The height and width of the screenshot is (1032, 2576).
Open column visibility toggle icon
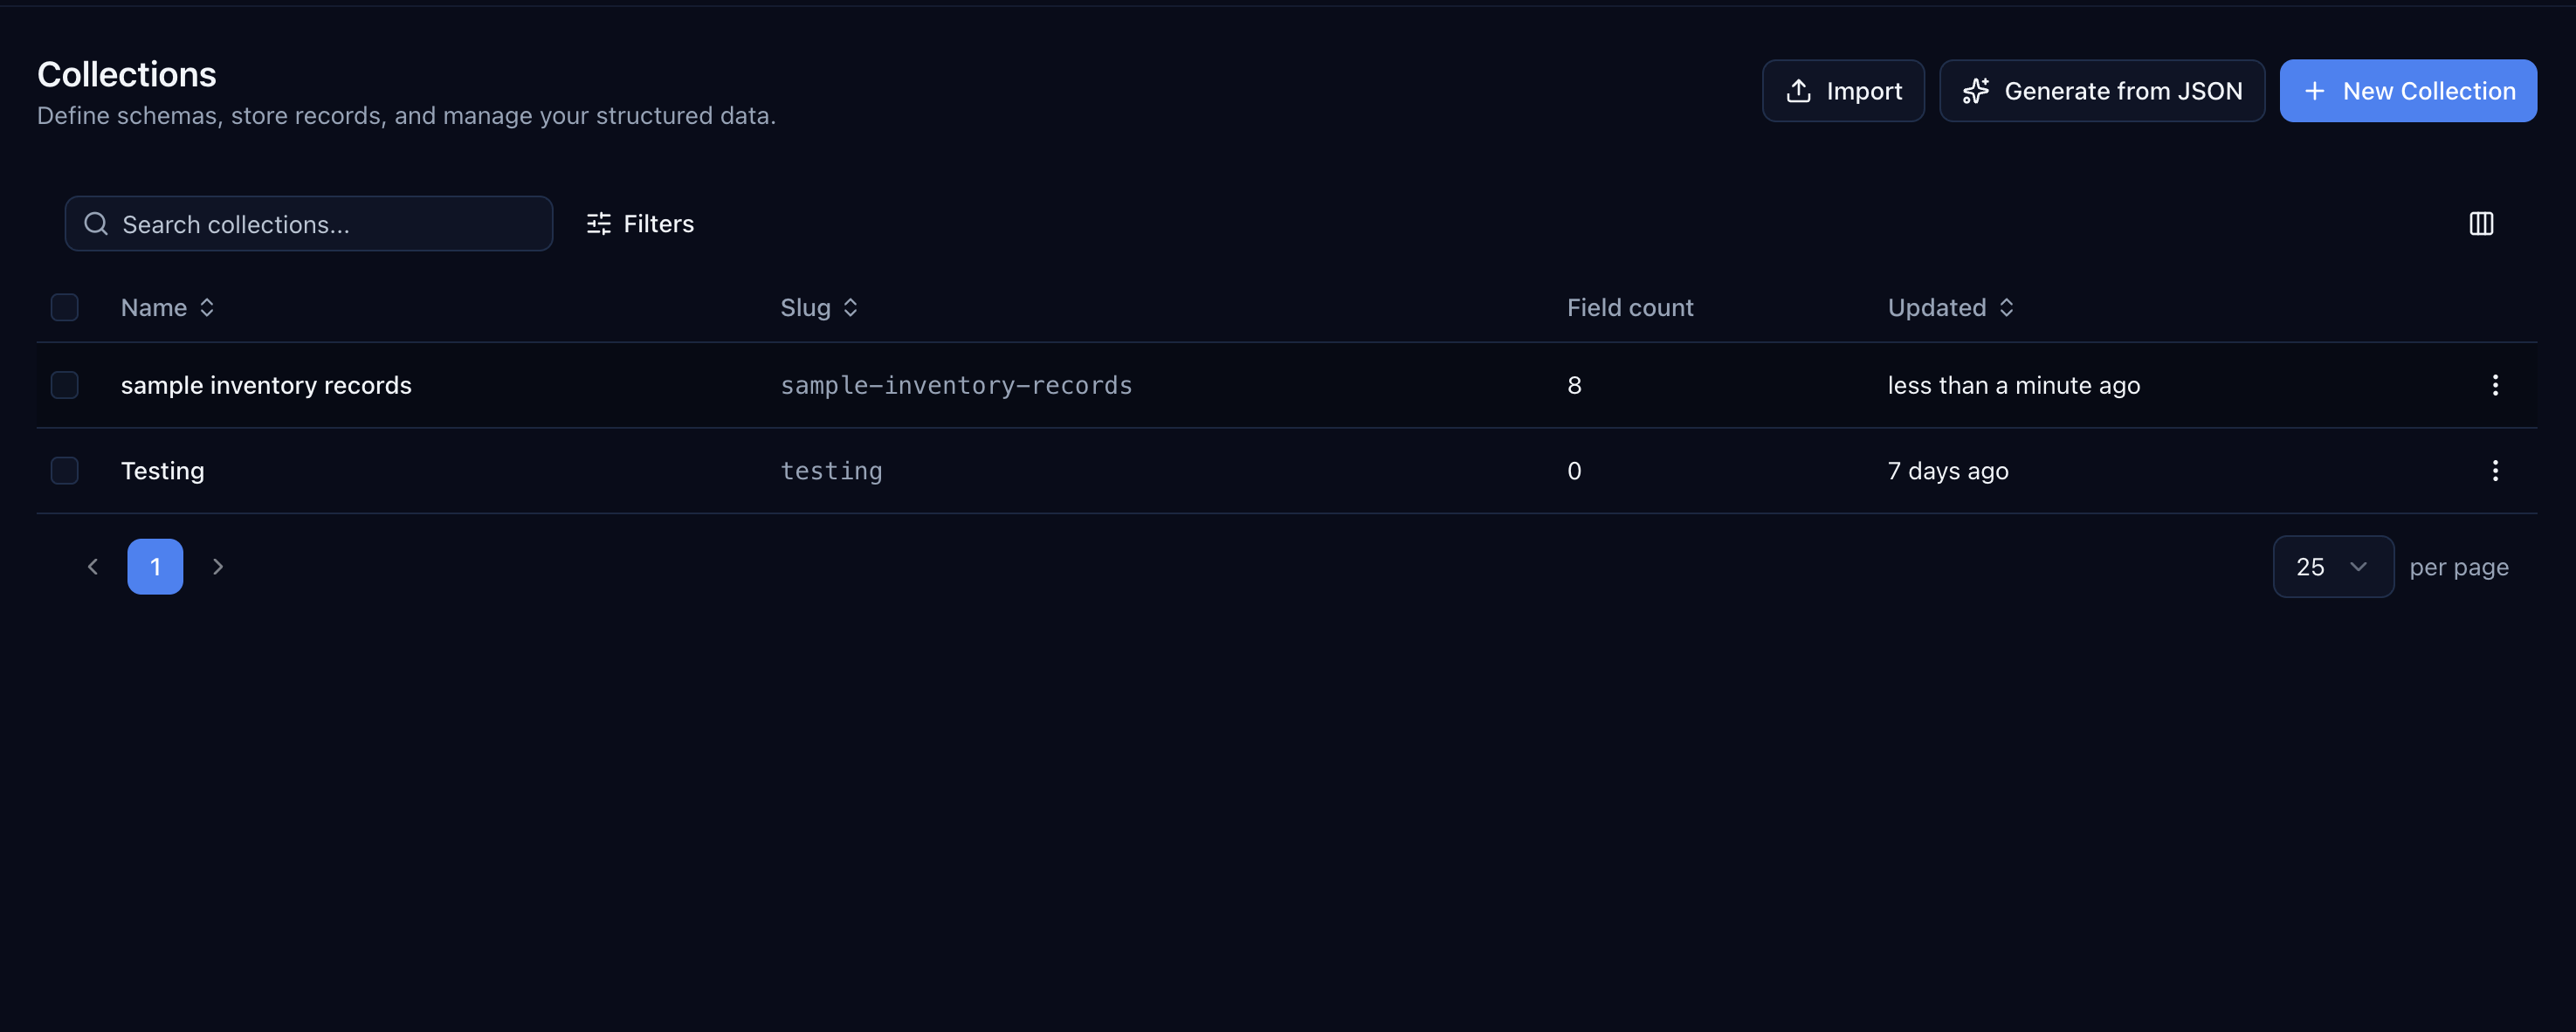pos(2481,223)
